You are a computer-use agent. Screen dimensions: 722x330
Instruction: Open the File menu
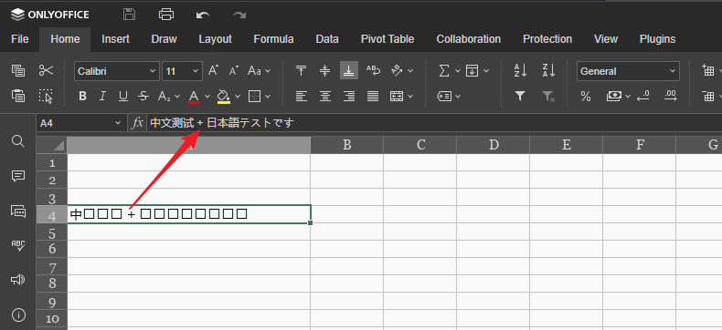[x=19, y=39]
